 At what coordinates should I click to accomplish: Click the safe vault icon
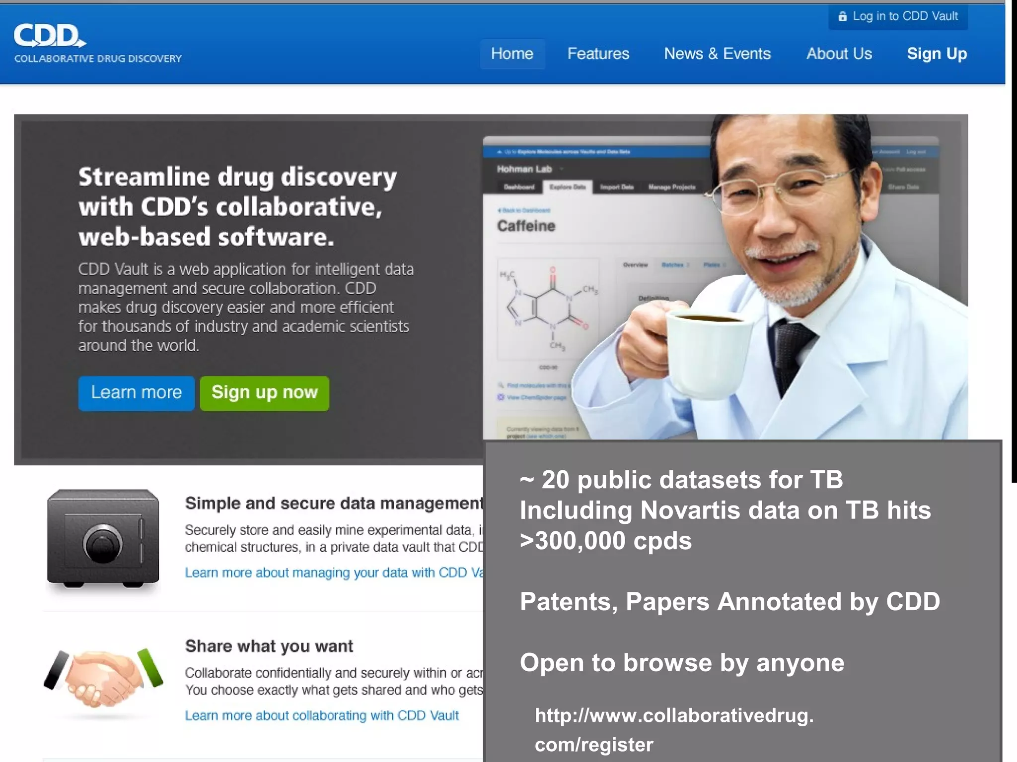[x=103, y=539]
